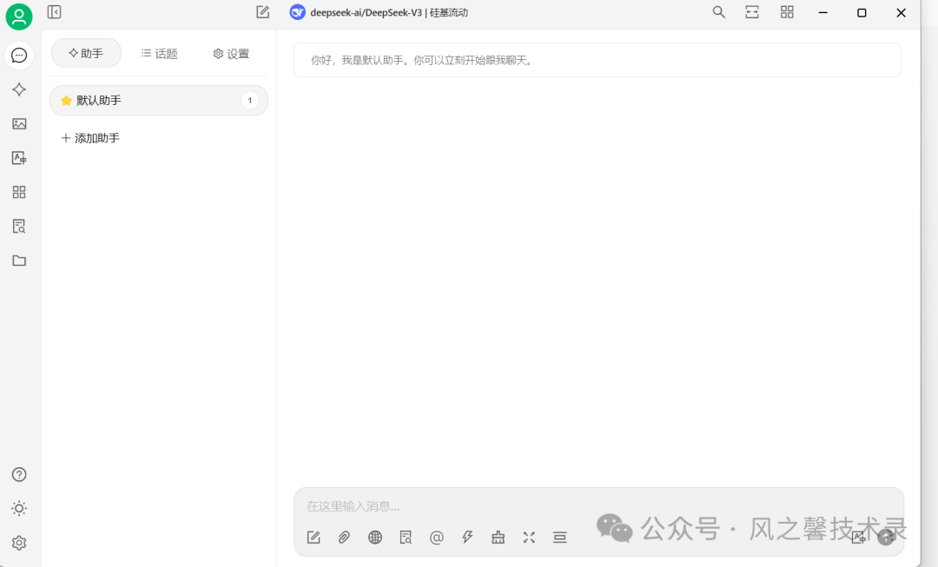This screenshot has width=938, height=567.
Task: Switch to the 话题 tab
Action: coord(159,53)
